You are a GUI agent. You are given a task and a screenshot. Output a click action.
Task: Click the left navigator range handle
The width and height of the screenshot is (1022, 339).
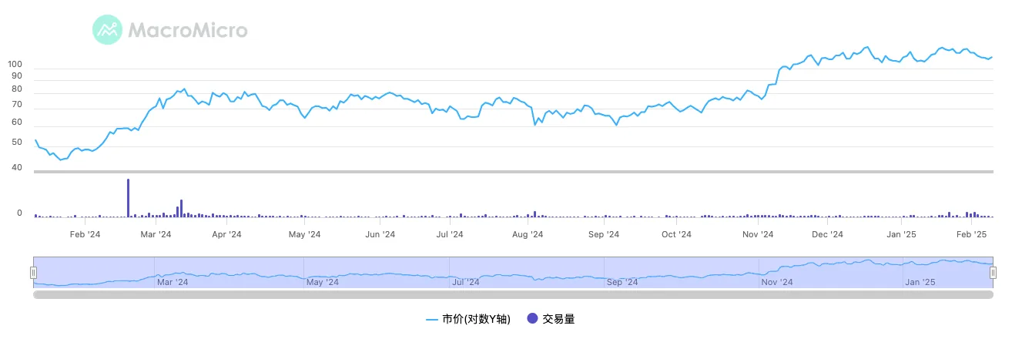point(33,272)
